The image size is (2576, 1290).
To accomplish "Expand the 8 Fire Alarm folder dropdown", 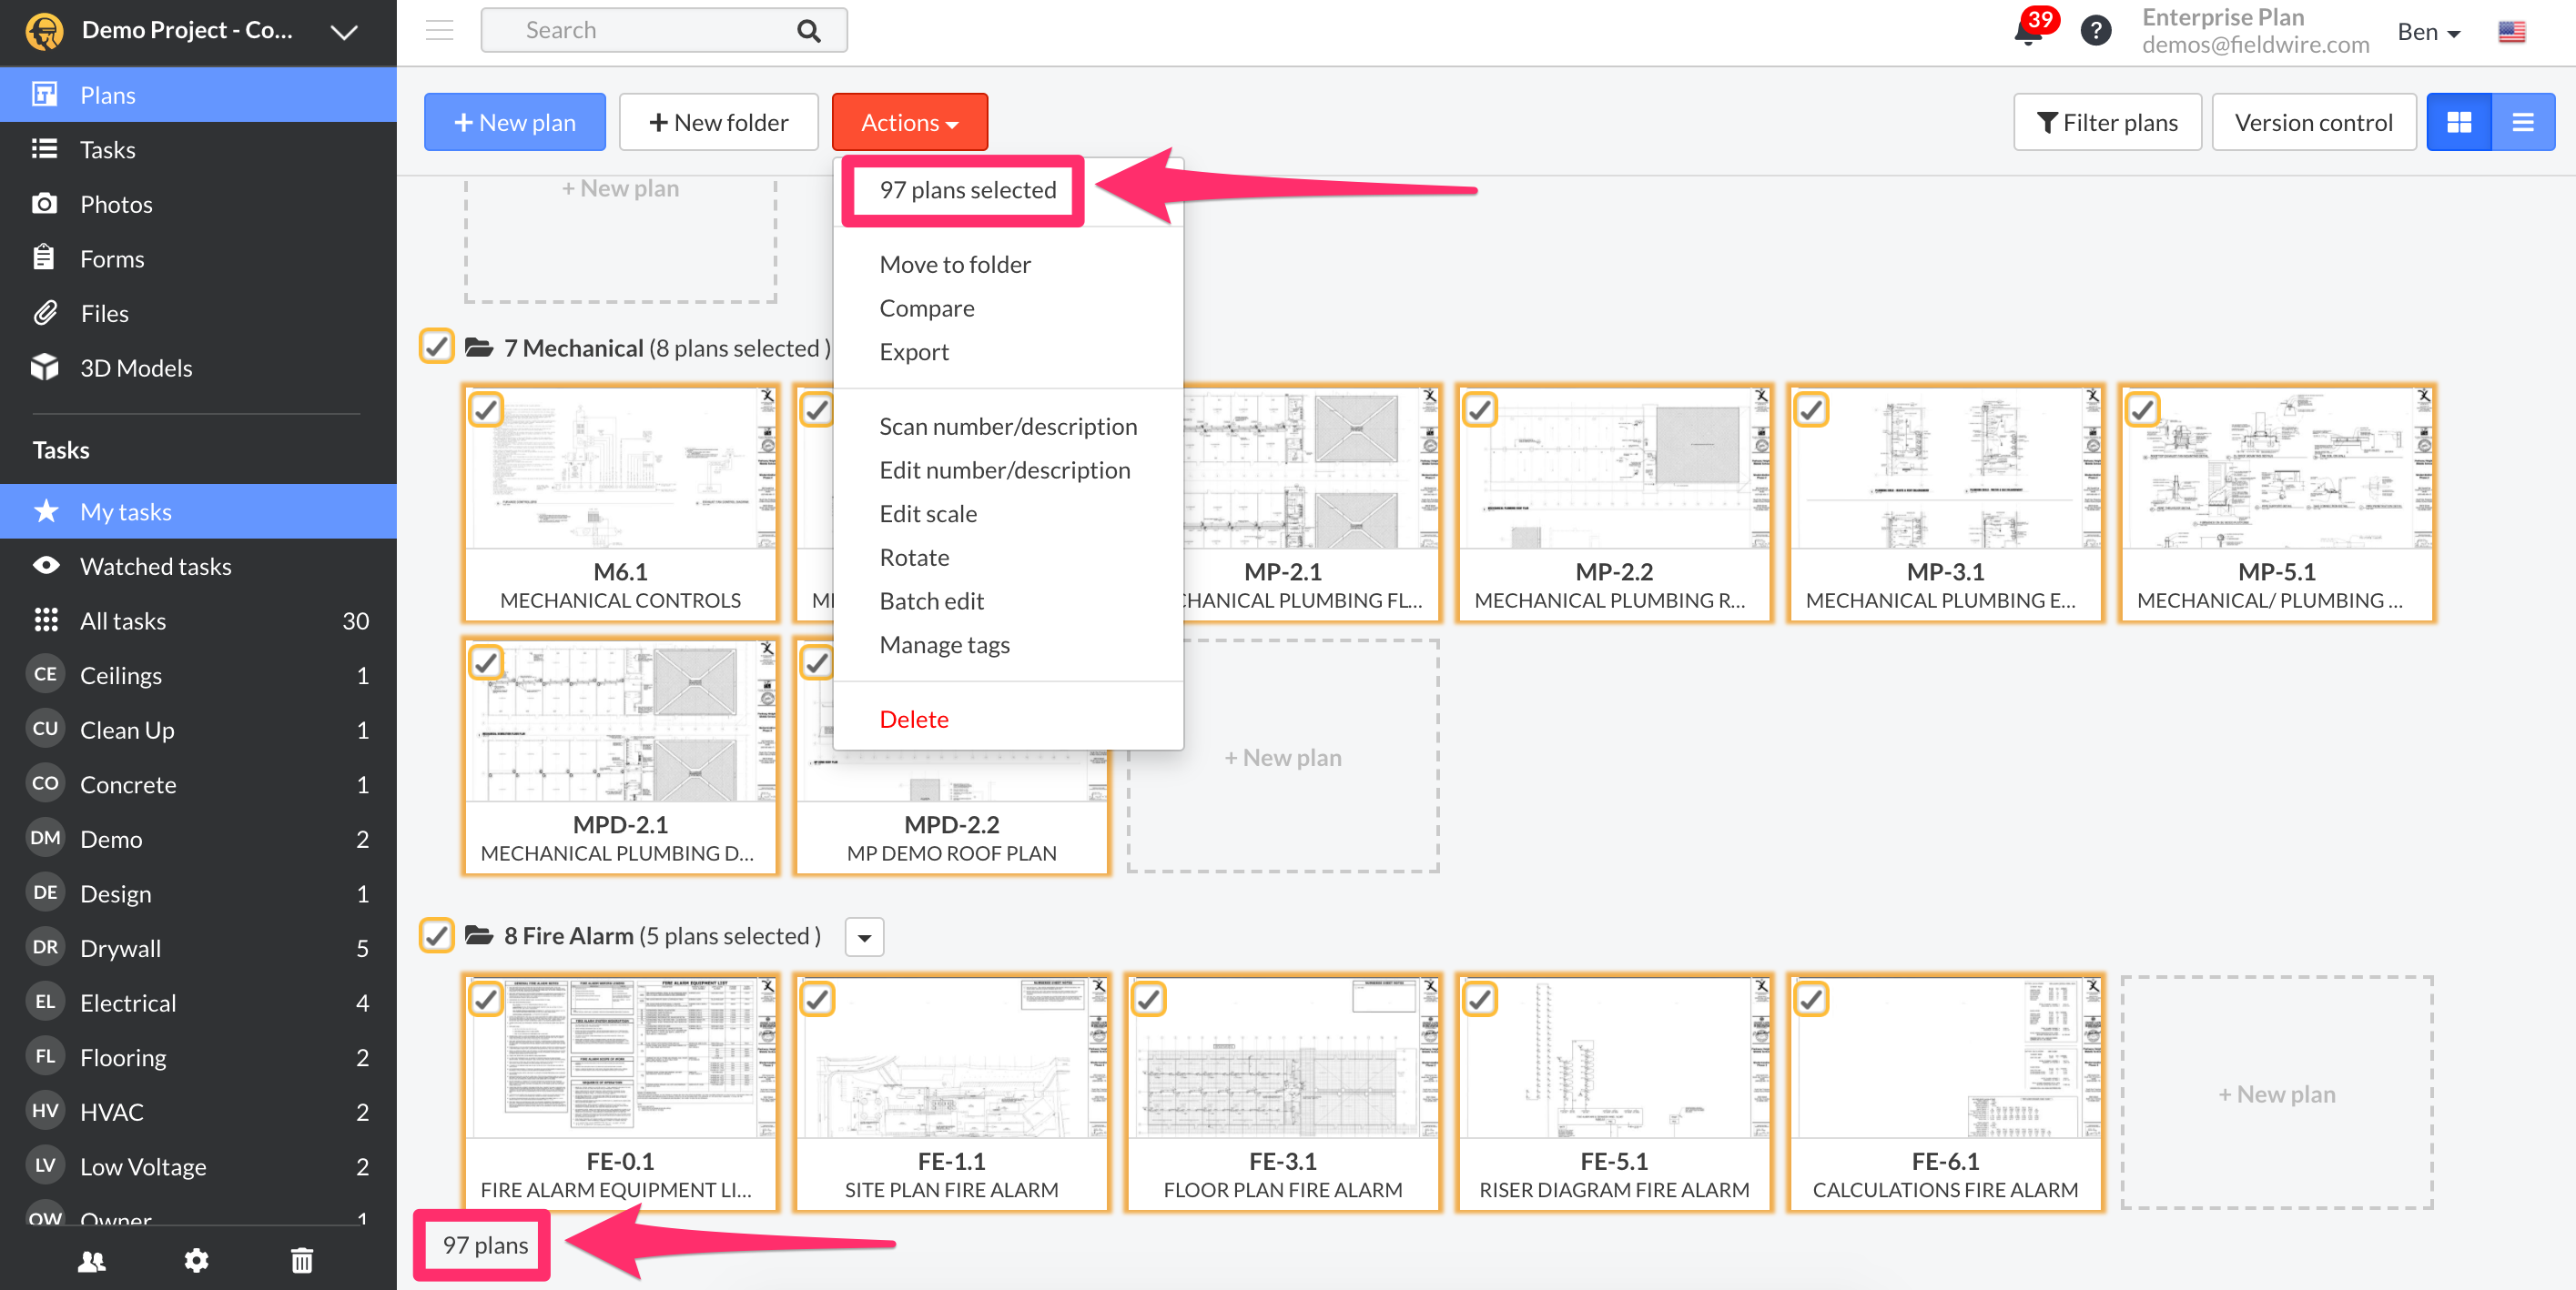I will click(864, 936).
